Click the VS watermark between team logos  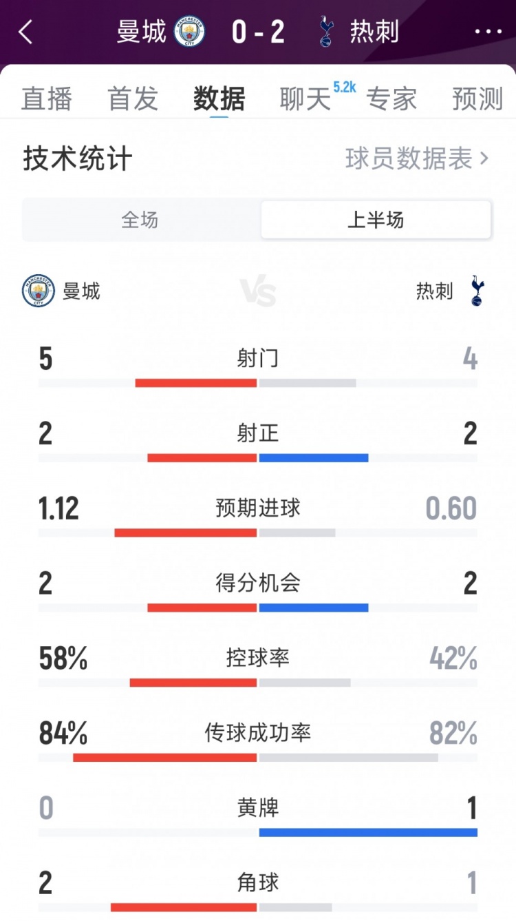(258, 291)
